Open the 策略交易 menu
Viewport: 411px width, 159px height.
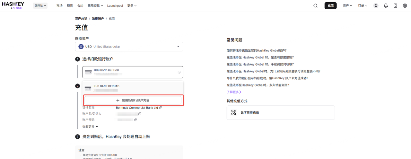pyautogui.click(x=95, y=5)
